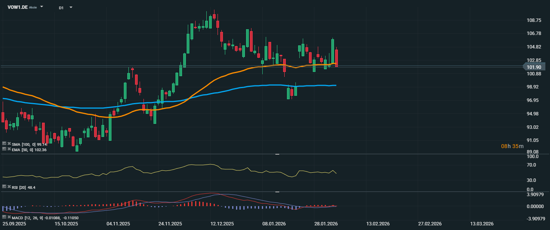This screenshot has height=230, width=550.
Task: Click the 08h 35m candle countdown timer
Action: click(x=512, y=146)
